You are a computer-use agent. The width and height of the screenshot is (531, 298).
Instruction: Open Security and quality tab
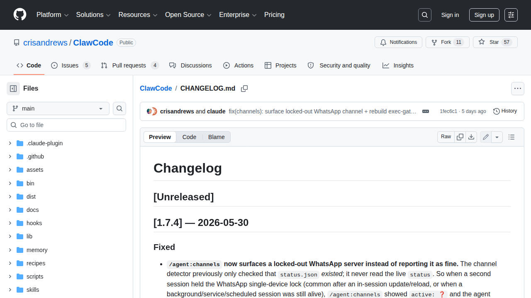point(339,65)
